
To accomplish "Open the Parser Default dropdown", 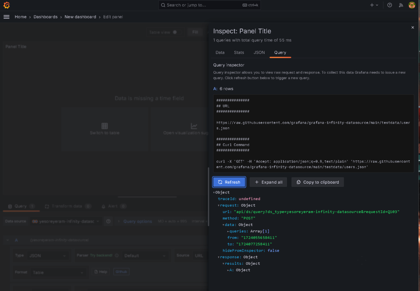I will tap(145, 256).
